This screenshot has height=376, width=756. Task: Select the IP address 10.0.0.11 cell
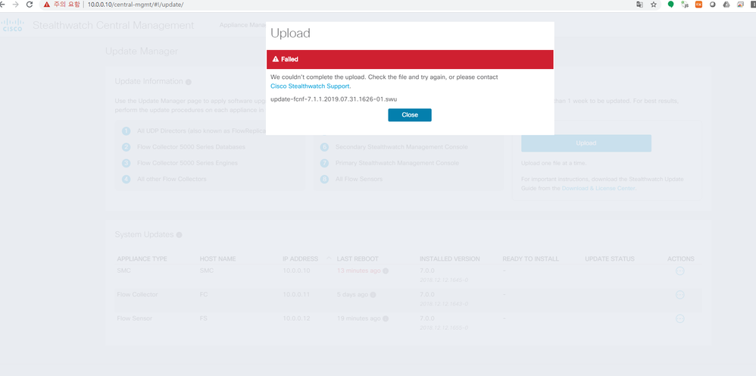[x=296, y=294]
